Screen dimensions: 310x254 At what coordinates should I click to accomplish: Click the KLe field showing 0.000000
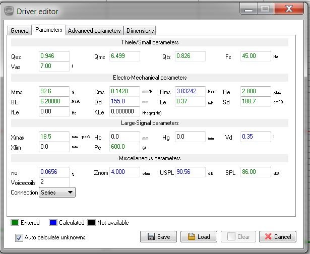125,111
